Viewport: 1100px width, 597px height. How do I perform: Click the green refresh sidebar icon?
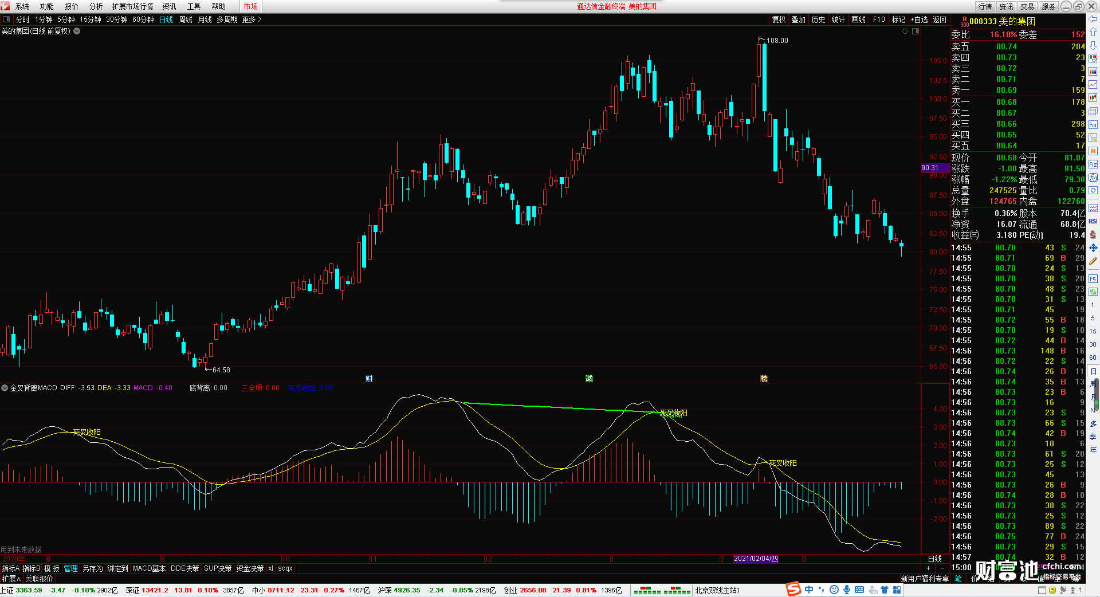[x=1093, y=292]
